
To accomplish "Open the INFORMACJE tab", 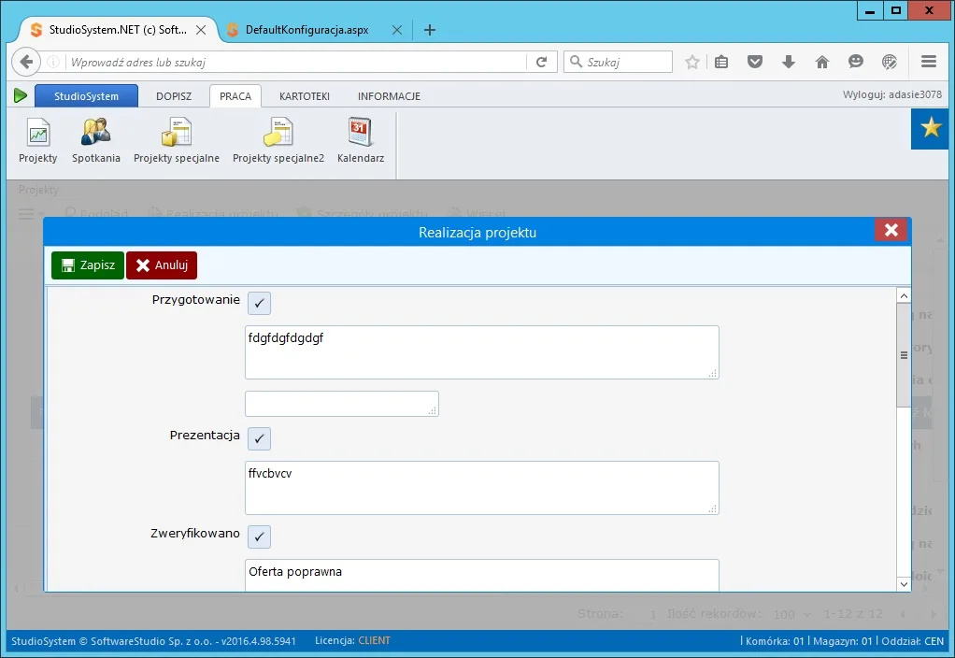I will (389, 96).
